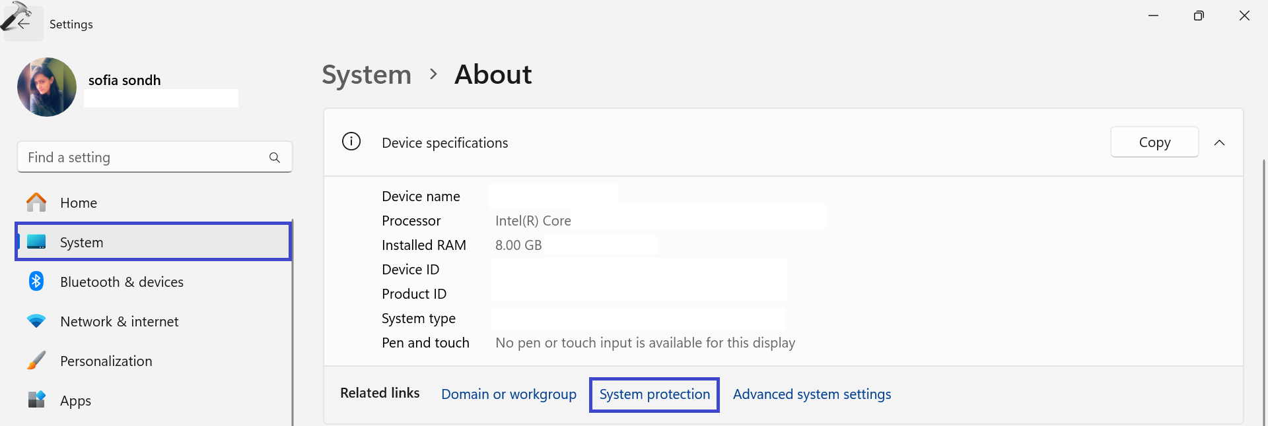Go back using the back arrow
The image size is (1268, 426).
pyautogui.click(x=24, y=24)
